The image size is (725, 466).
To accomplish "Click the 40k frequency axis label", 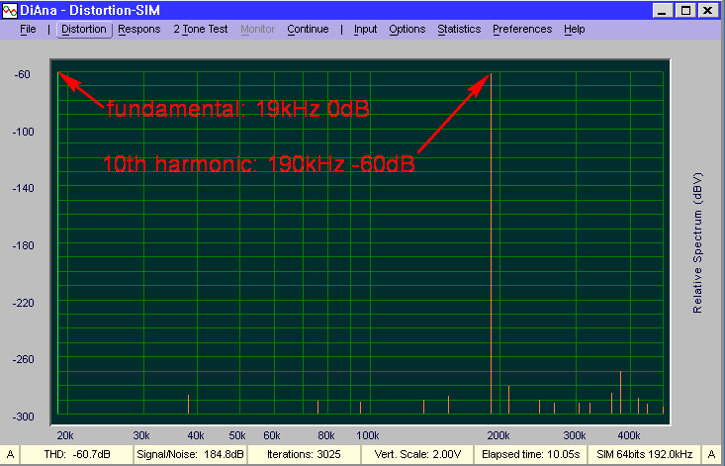I will (196, 435).
